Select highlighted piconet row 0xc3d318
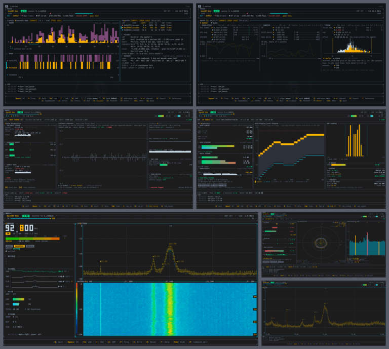Image resolution: width=389 pixels, height=349 pixels. click(147, 27)
